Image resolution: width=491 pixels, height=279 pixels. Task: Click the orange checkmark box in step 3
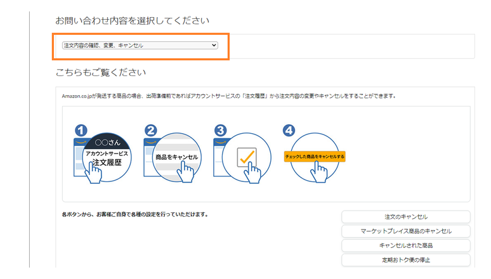click(x=246, y=155)
